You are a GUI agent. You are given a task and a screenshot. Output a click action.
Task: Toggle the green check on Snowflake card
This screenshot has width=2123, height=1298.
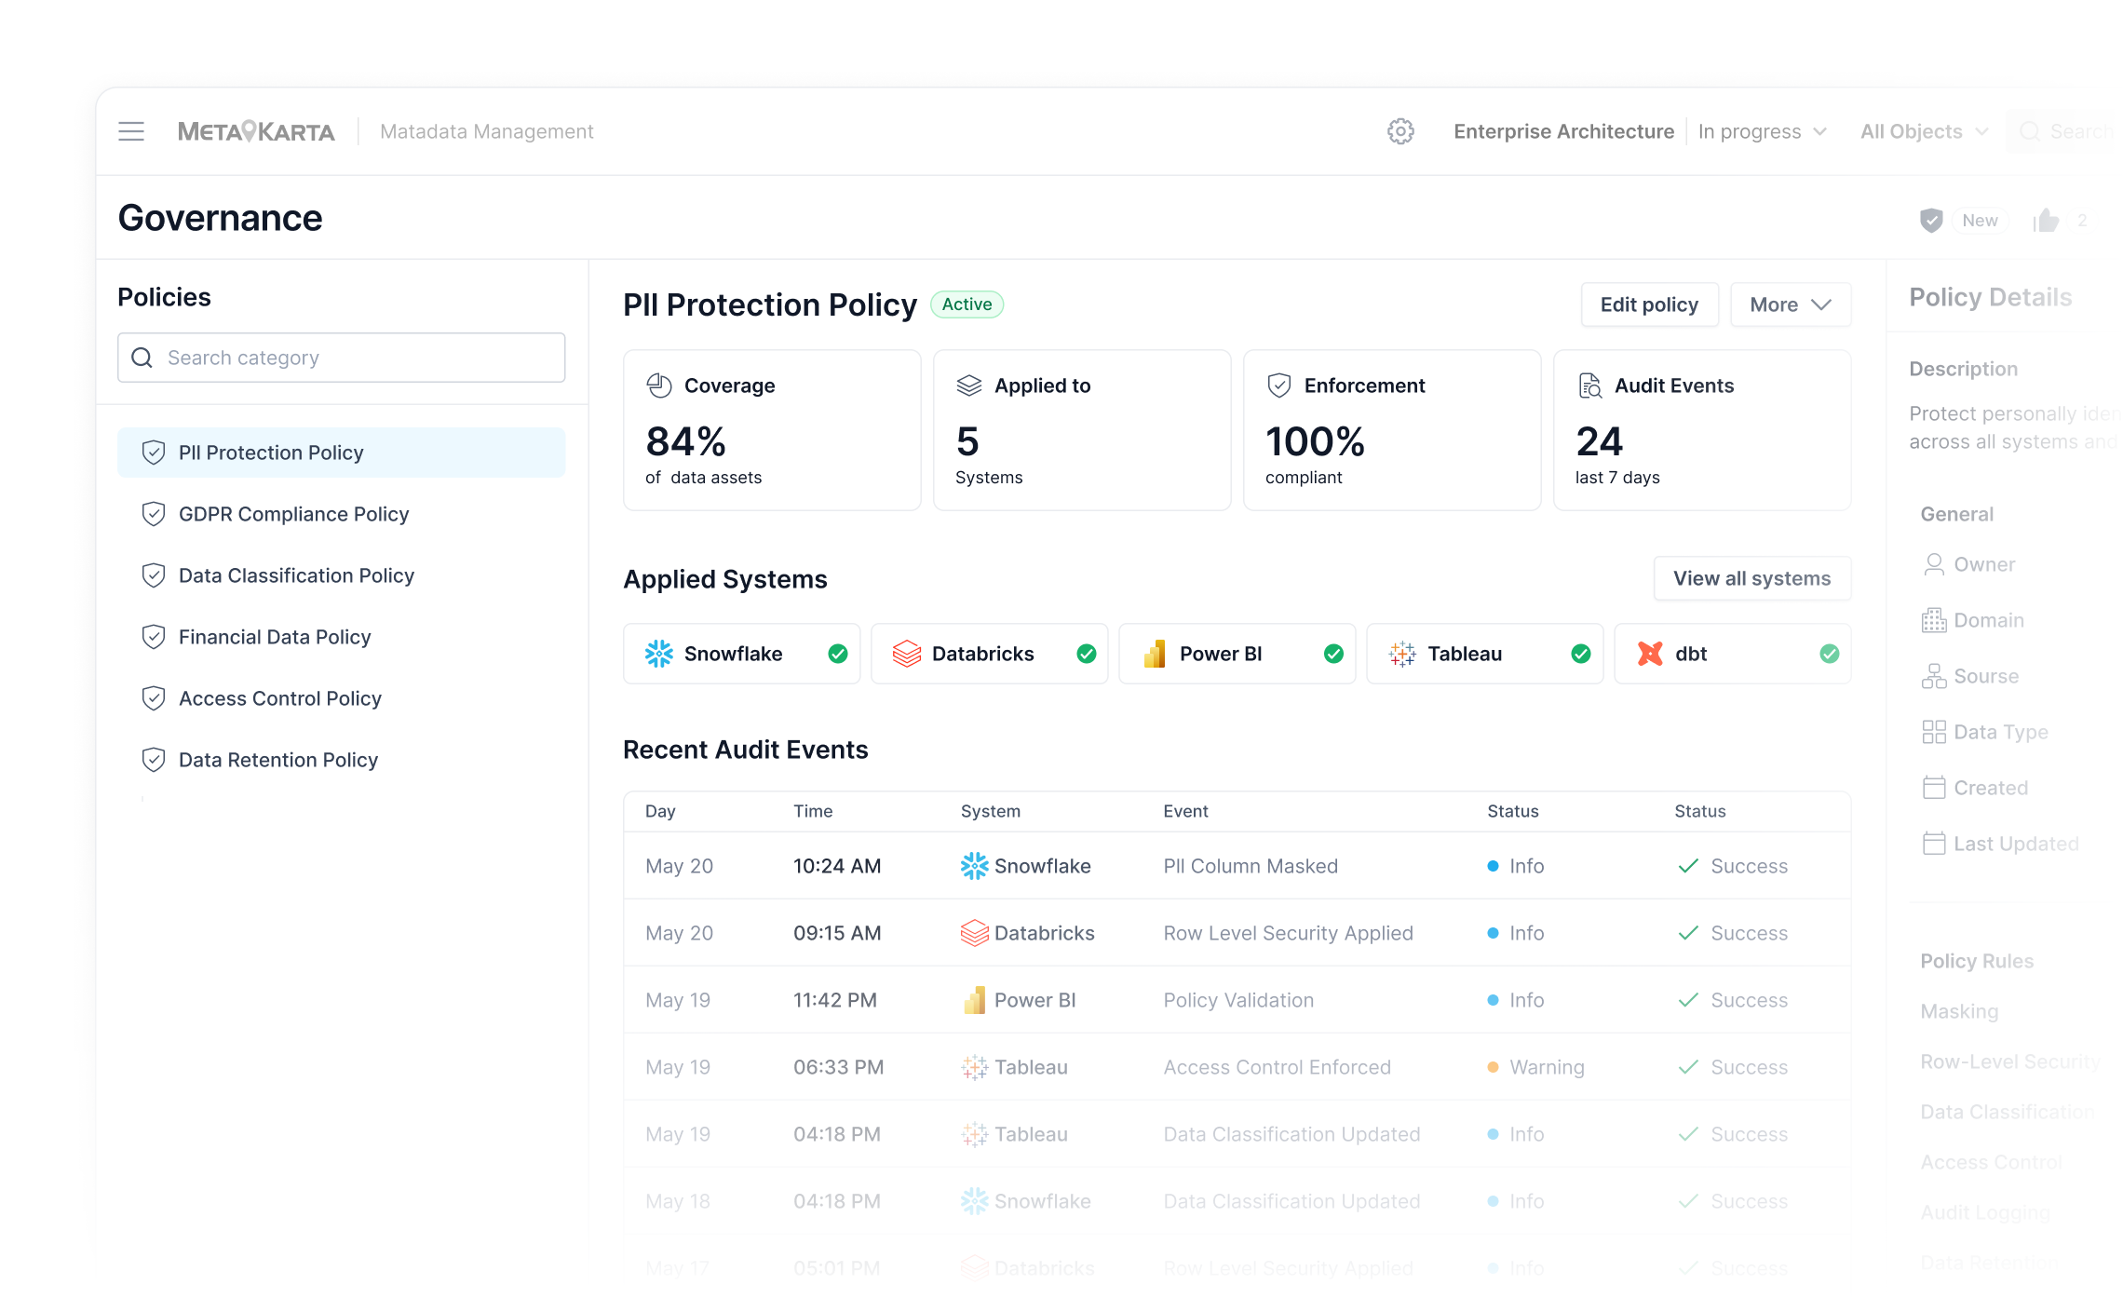point(838,654)
